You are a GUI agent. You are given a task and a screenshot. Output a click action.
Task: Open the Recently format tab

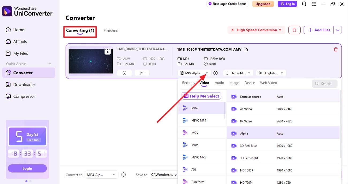point(188,83)
